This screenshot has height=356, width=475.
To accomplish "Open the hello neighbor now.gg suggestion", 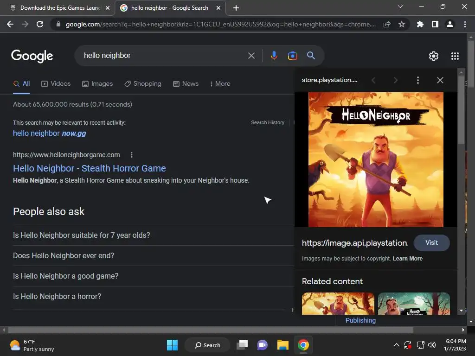I will coord(49,133).
